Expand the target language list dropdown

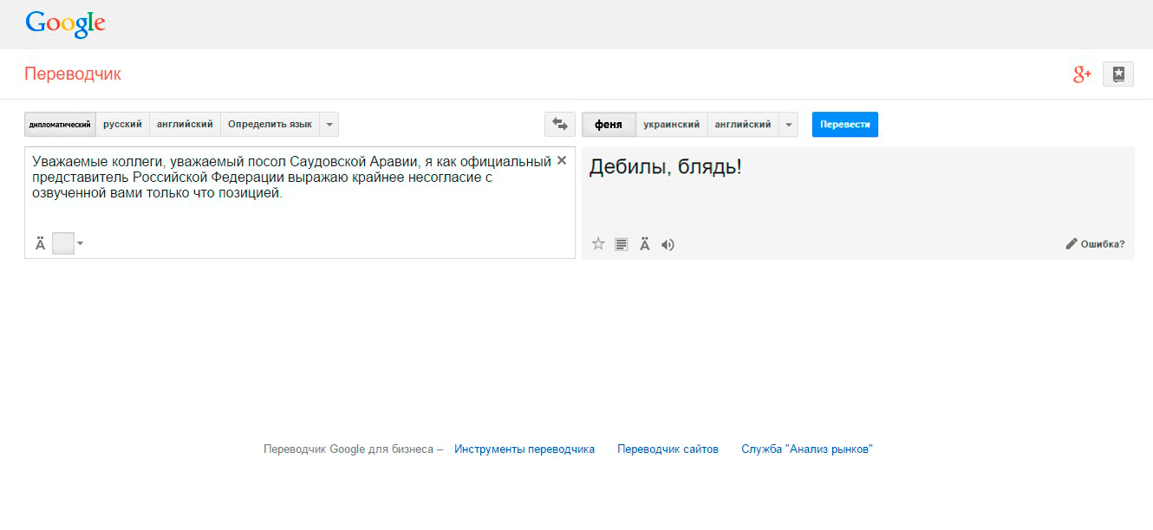click(788, 125)
